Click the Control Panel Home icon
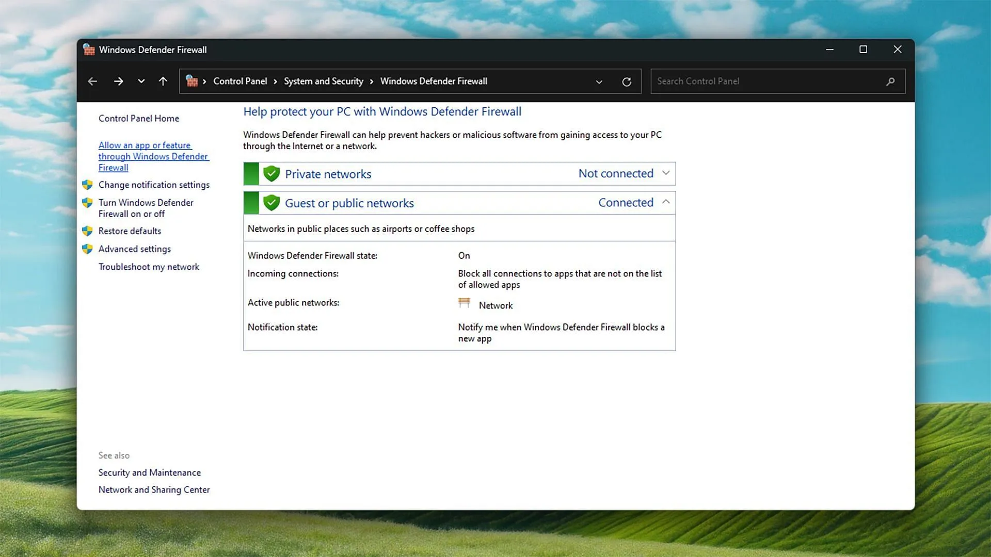Screen dimensions: 991x557 pos(138,118)
